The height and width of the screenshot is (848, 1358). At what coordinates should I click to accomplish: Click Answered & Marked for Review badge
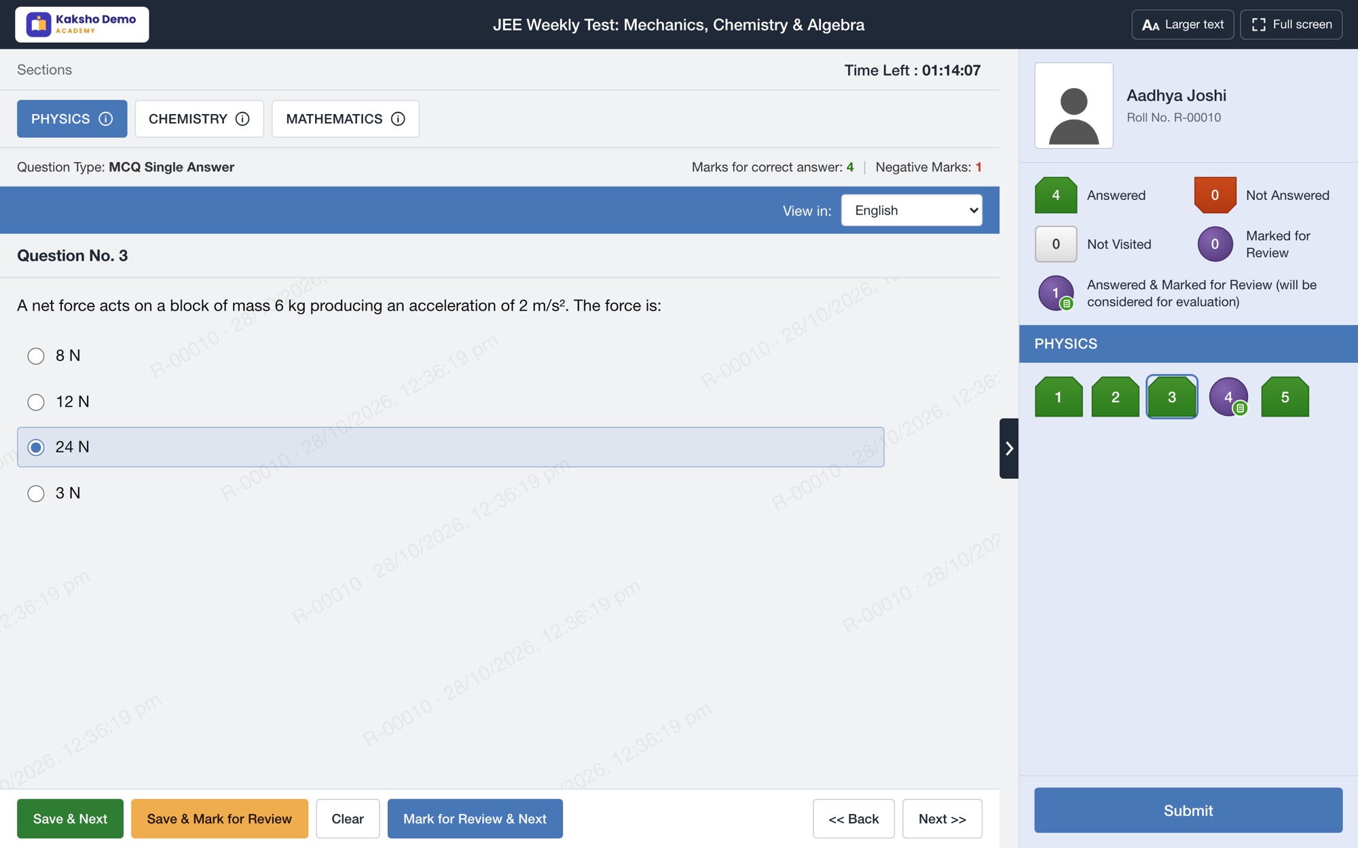(x=1056, y=293)
